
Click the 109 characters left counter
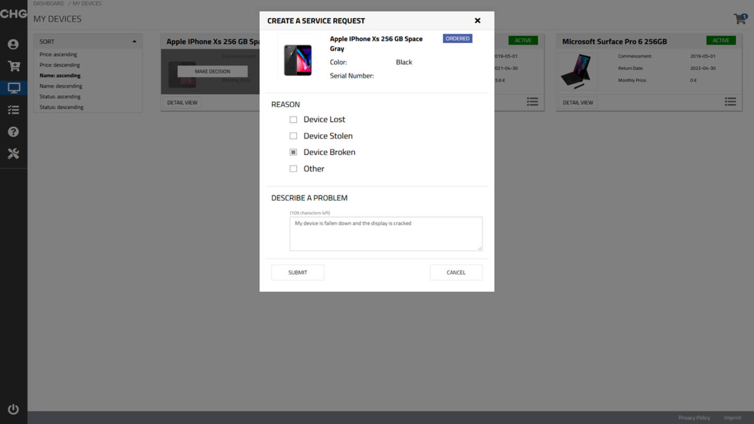[x=310, y=213]
